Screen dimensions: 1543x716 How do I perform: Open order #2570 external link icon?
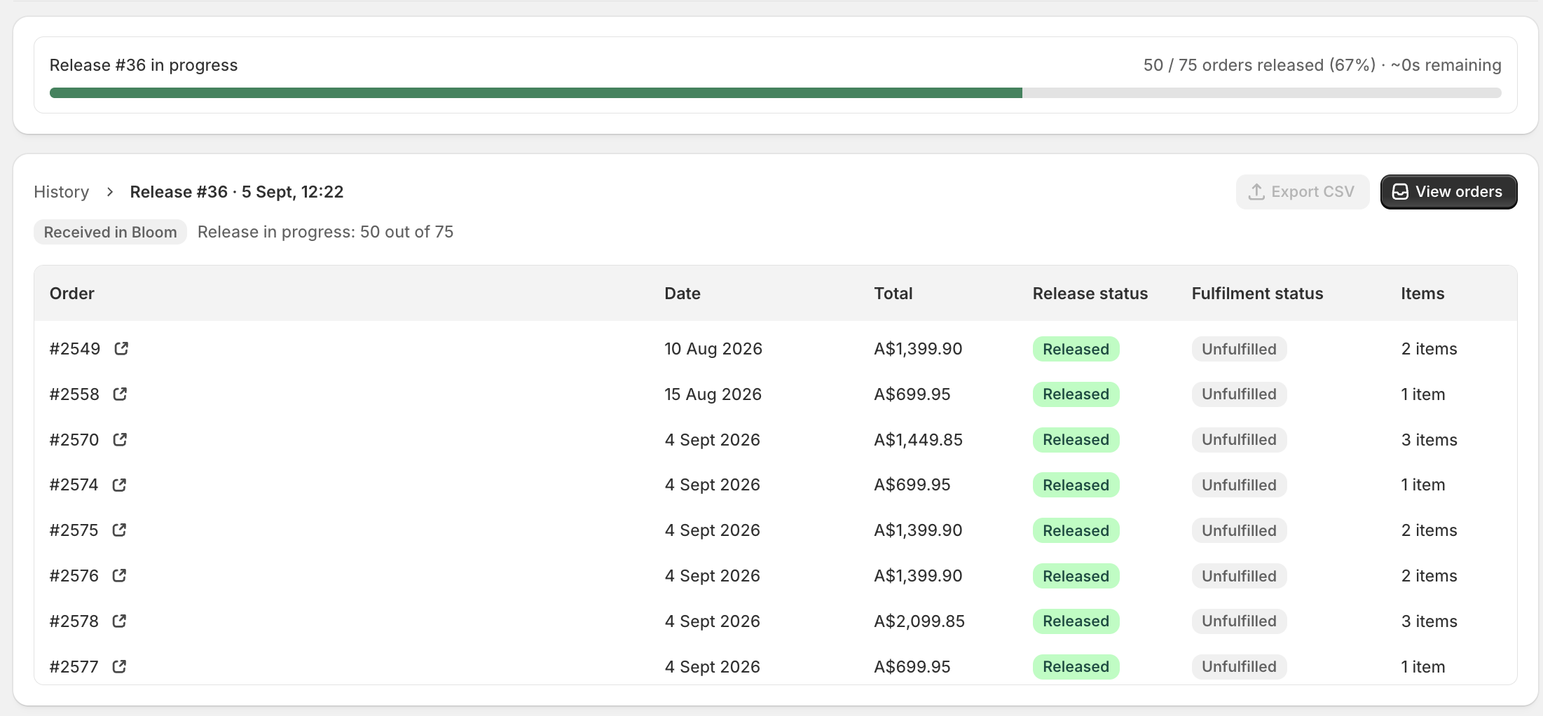click(120, 439)
